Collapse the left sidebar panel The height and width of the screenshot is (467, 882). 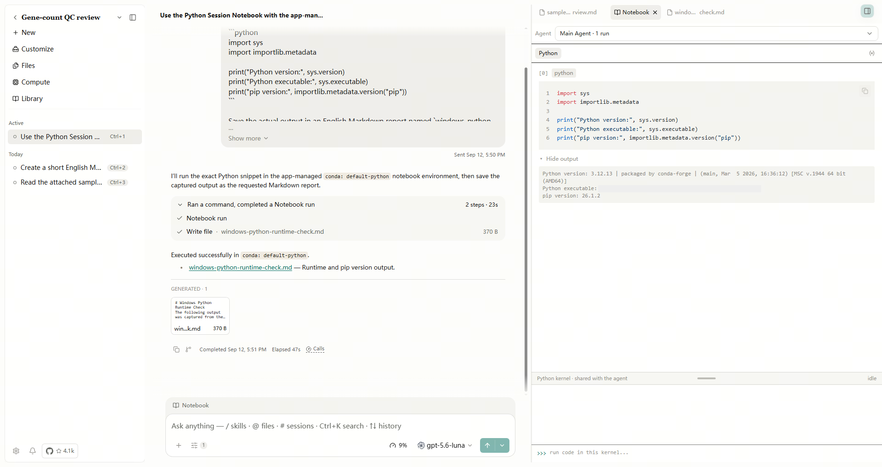(133, 17)
